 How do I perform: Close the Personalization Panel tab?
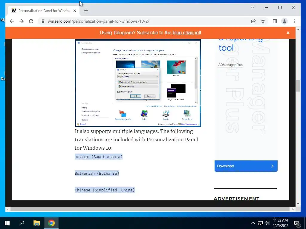pyautogui.click(x=74, y=11)
